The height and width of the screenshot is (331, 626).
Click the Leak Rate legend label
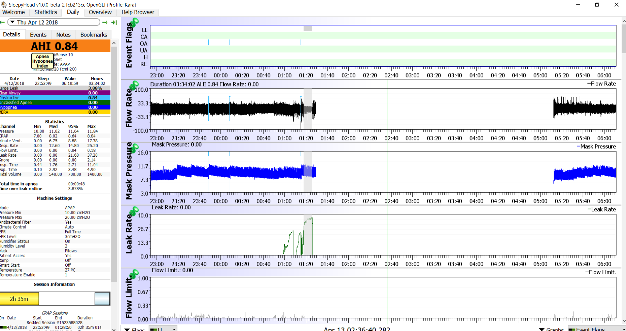click(x=602, y=210)
